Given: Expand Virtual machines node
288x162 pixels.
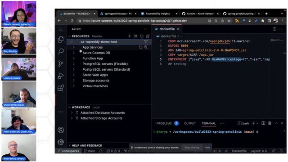Looking at the screenshot, I should (x=74, y=86).
